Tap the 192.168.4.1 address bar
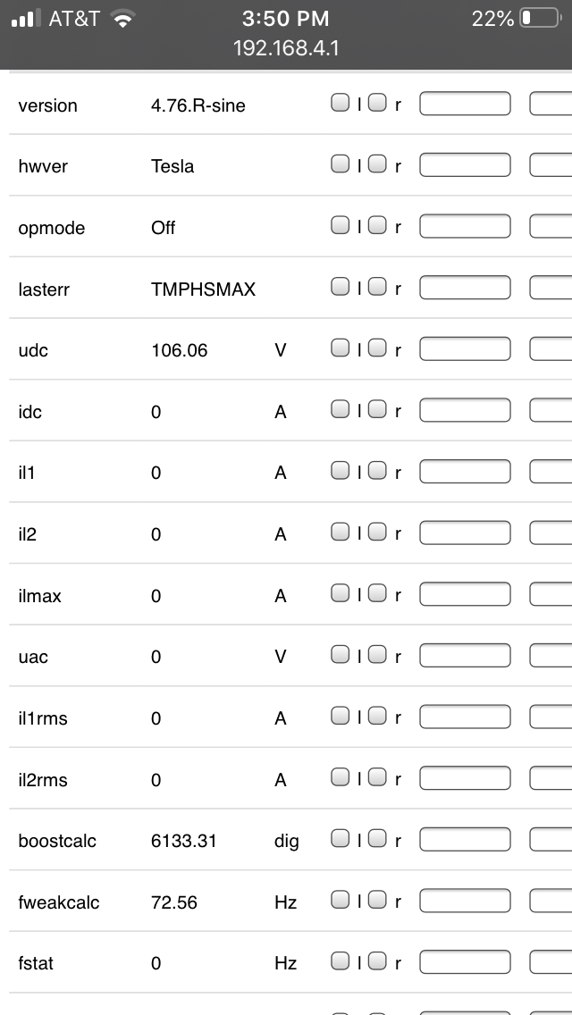This screenshot has width=572, height=1015. coord(286,48)
